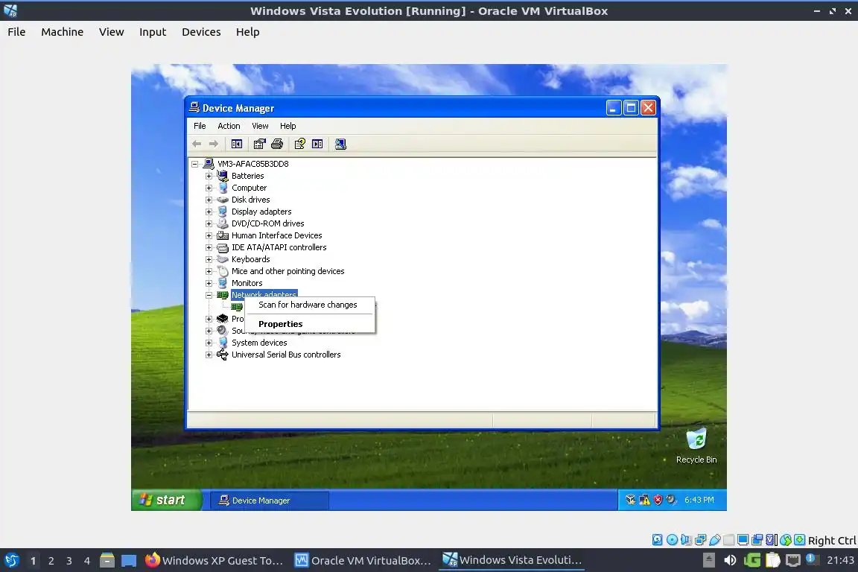Click the VirtualBox optical disc status icon
Viewport: 858px width, 572px height.
point(672,540)
